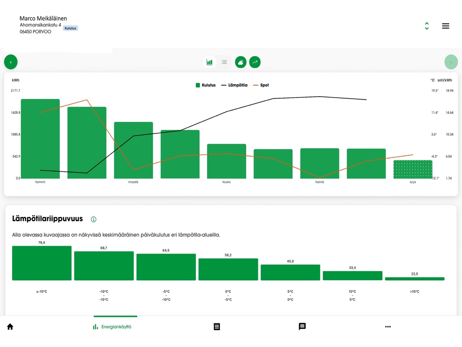Open the Lämpötilariippuvuus info icon
This screenshot has width=462, height=347.
pos(93,219)
